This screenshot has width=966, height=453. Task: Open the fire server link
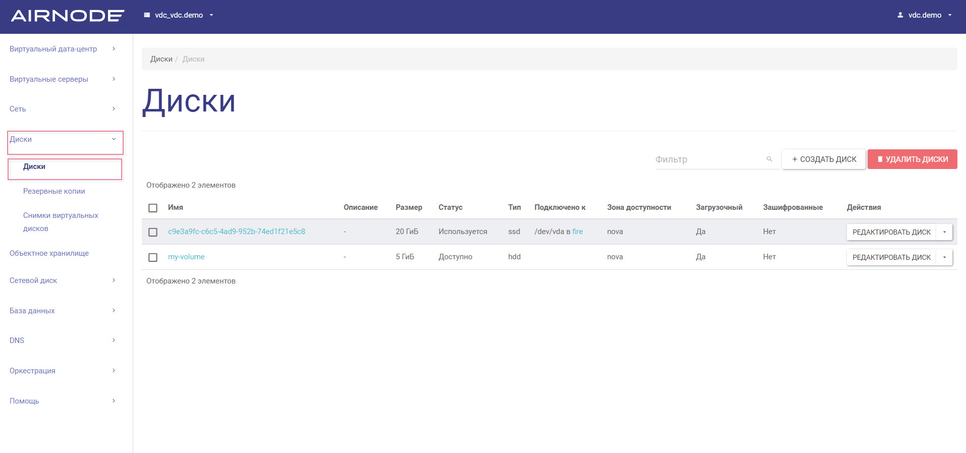[577, 232]
